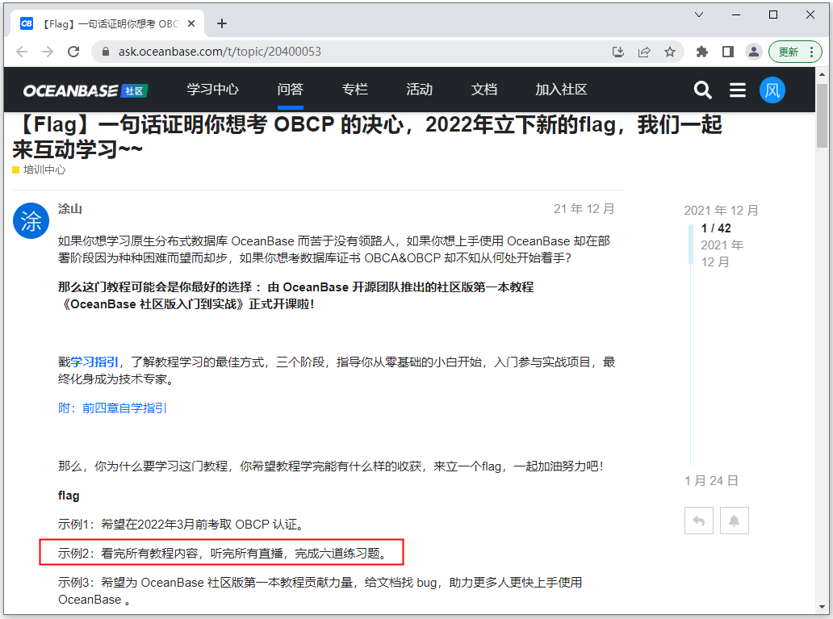
Task: Open the 文档 menu item
Action: point(484,90)
